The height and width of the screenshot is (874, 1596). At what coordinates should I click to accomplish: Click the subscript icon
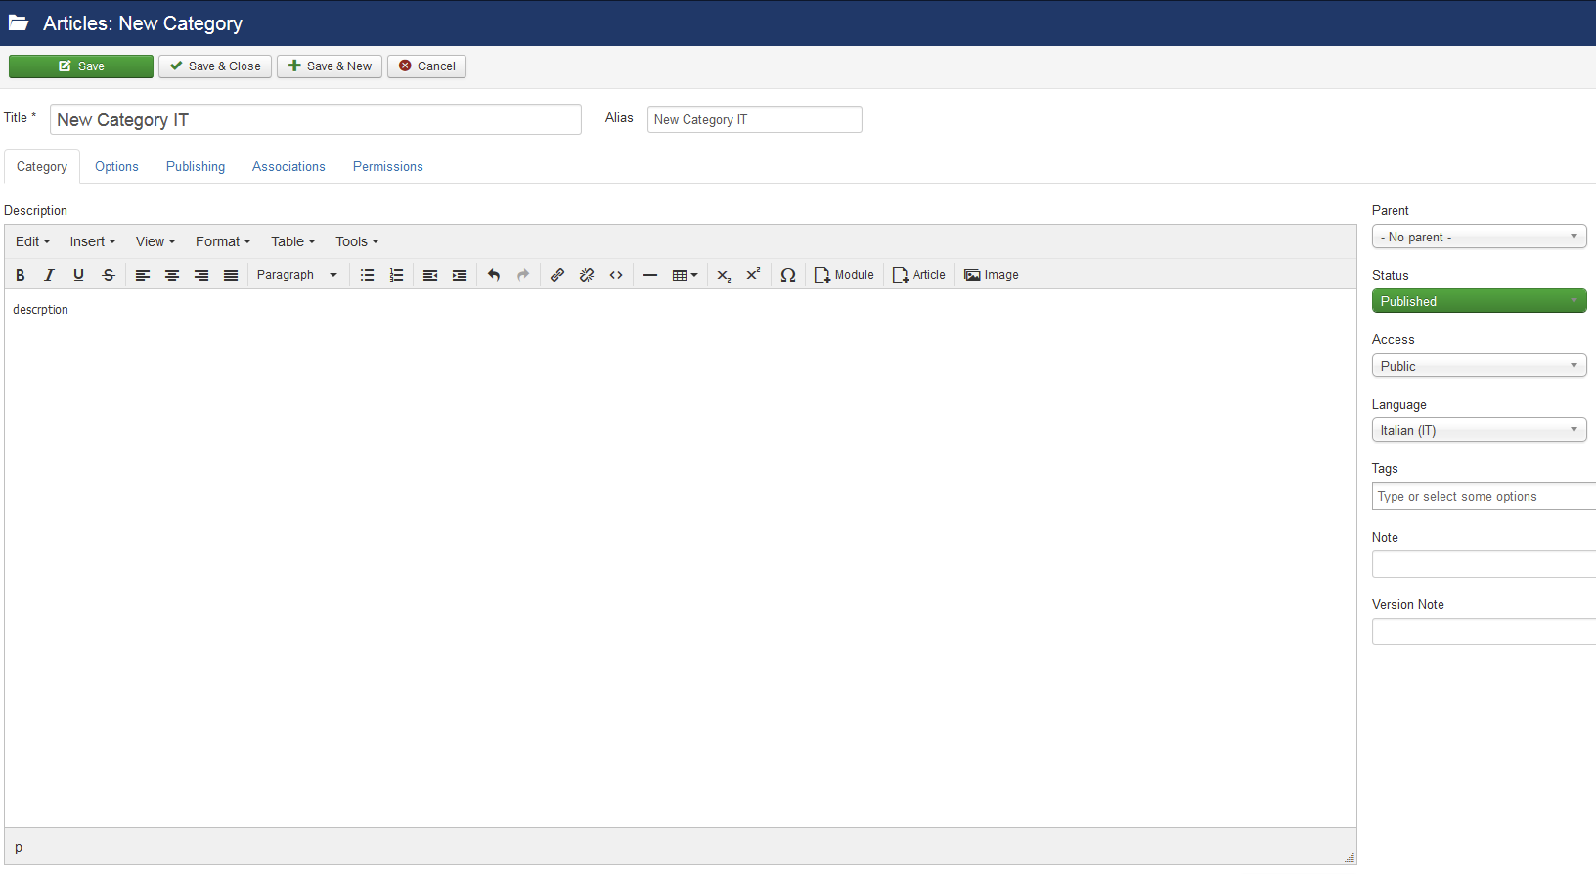pos(724,275)
